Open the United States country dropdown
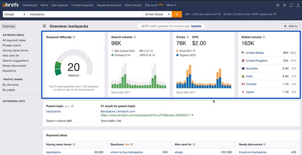302x155 pixels. 157,14
